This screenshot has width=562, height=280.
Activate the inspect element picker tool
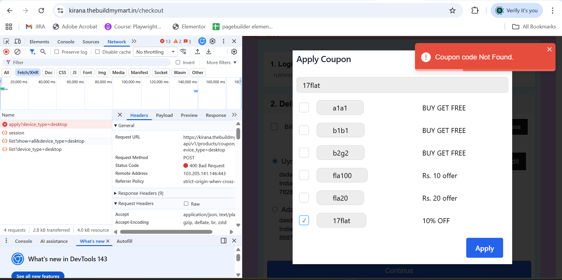(x=6, y=41)
